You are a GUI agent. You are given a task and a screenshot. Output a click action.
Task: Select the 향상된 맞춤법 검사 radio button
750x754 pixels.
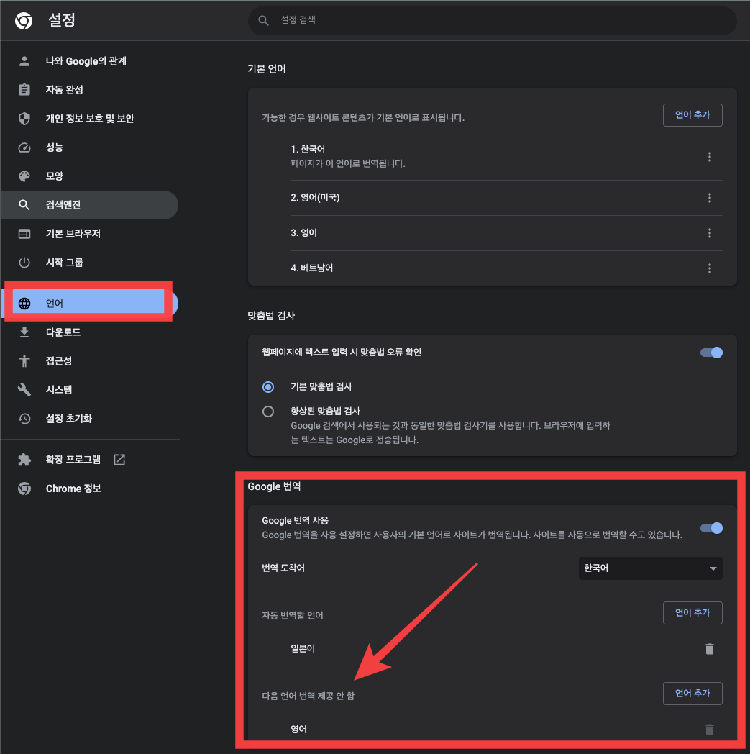pyautogui.click(x=268, y=412)
